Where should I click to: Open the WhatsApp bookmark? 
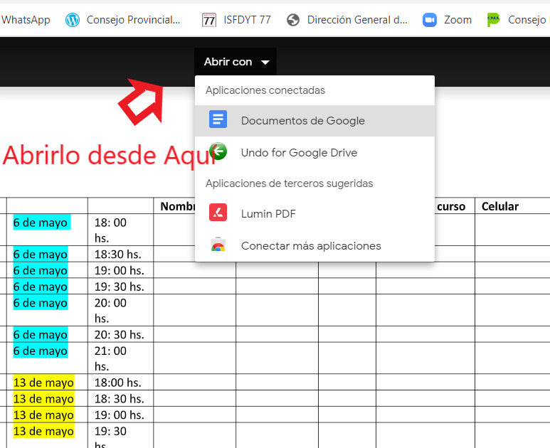tap(26, 20)
